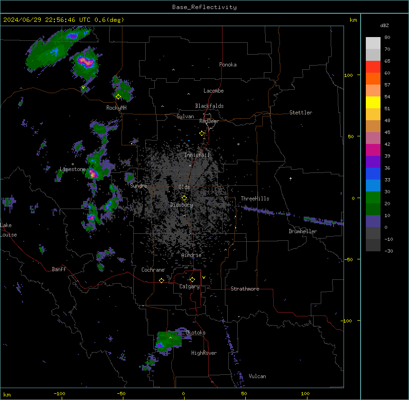The image size is (409, 400).
Task: Click the Vulcan label
Action: 257,376
